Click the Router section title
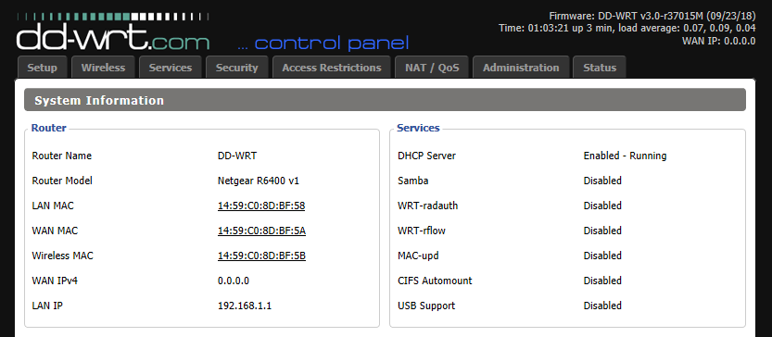Image resolution: width=772 pixels, height=337 pixels. point(49,128)
